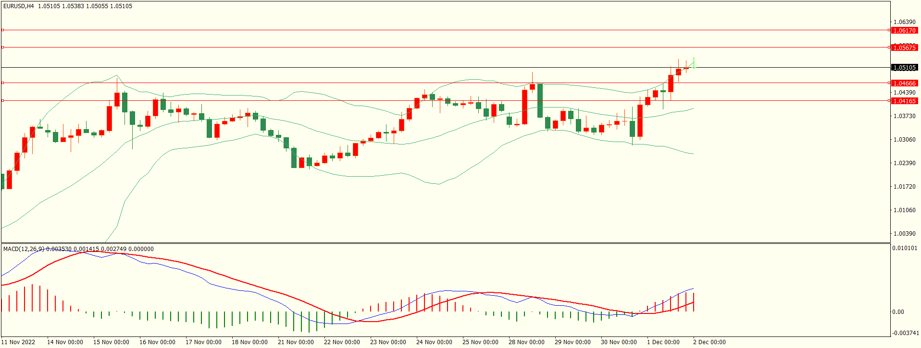This screenshot has width=921, height=348.
Task: Select the 1.05675 resistance level label
Action: (x=904, y=48)
